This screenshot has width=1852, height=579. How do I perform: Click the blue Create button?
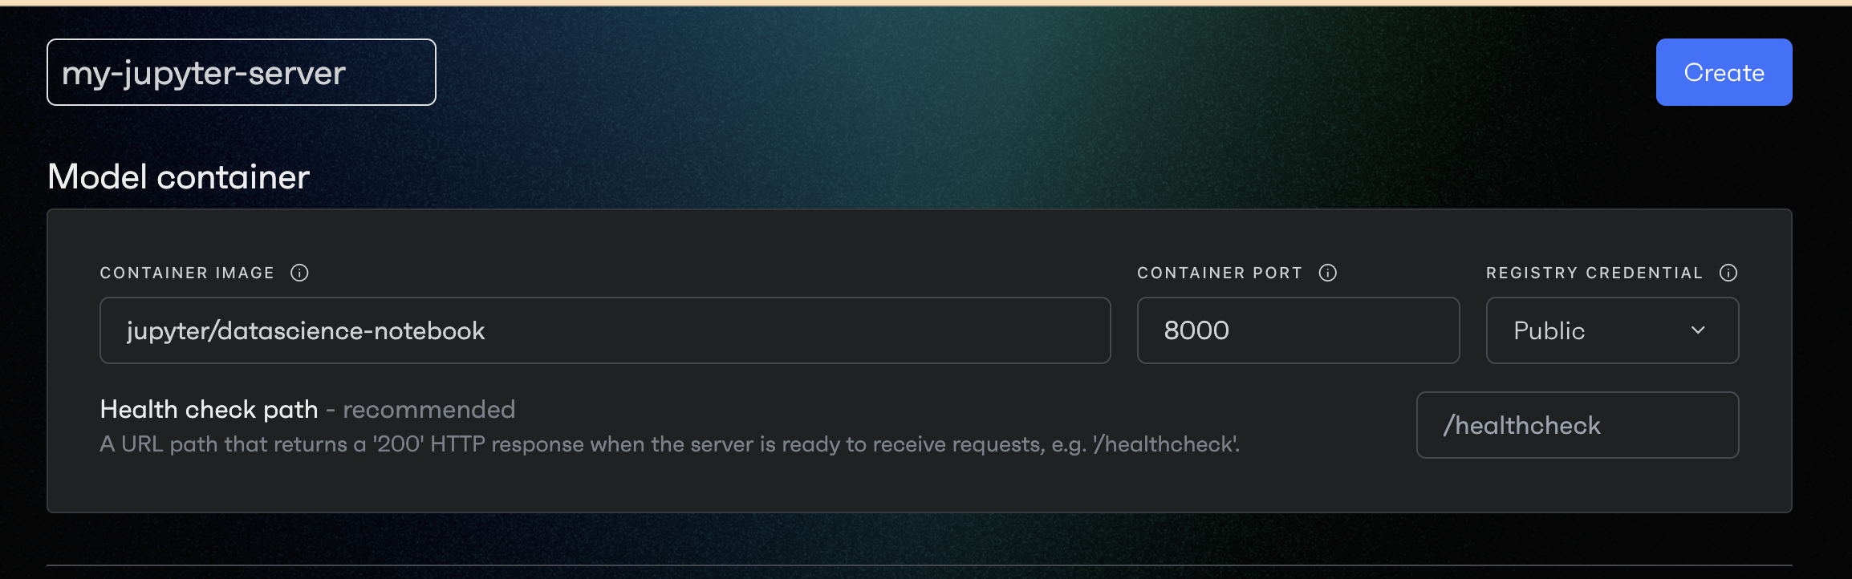click(x=1724, y=72)
